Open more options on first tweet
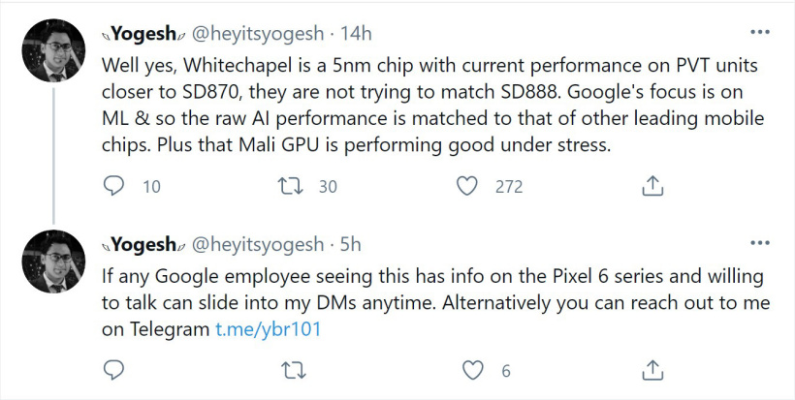 coord(761,33)
